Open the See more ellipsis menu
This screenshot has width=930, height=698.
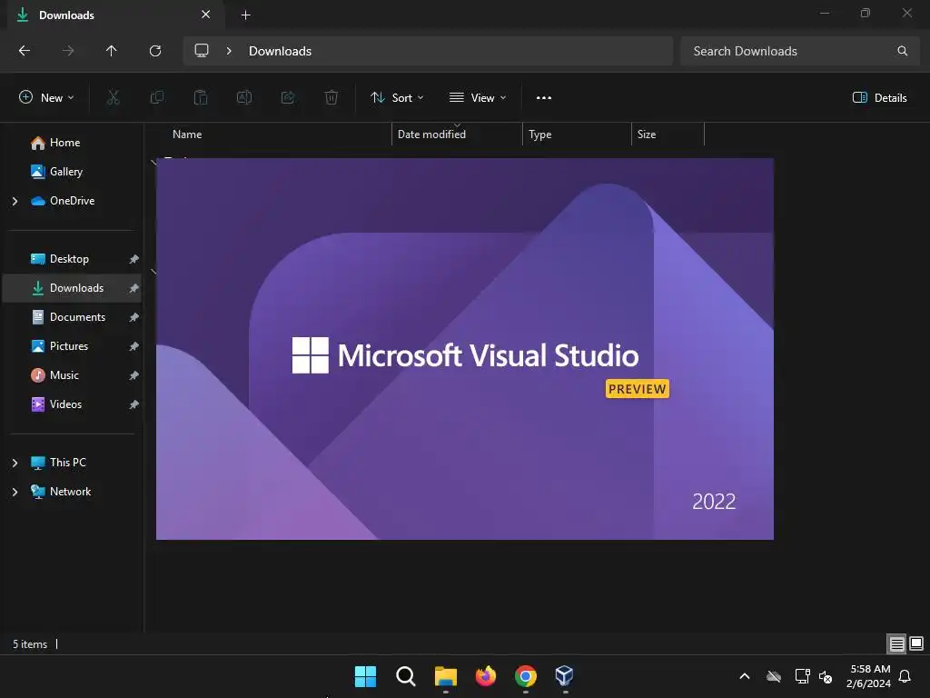(x=544, y=98)
